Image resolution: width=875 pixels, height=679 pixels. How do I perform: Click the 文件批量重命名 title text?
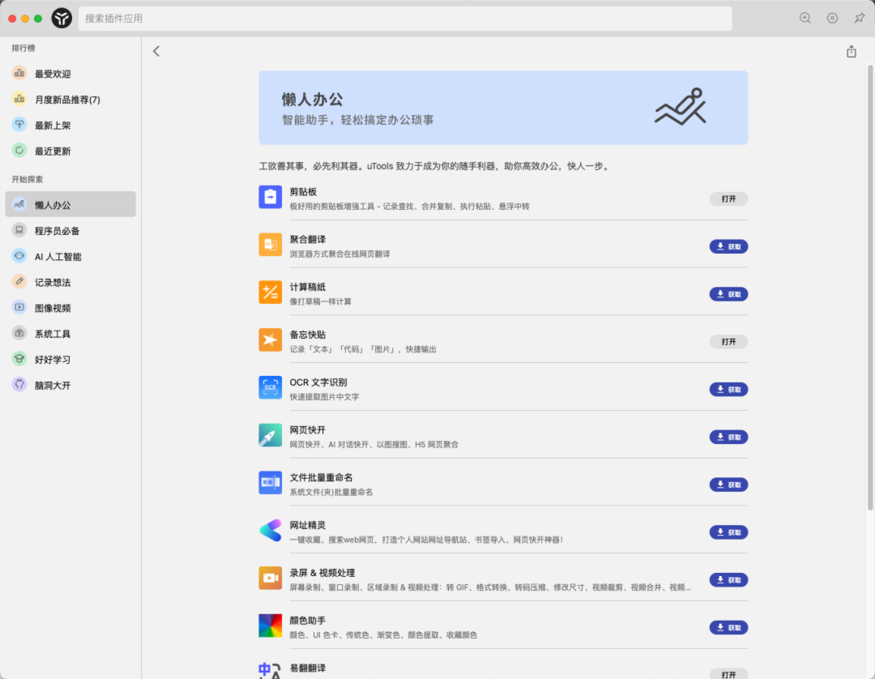click(321, 477)
